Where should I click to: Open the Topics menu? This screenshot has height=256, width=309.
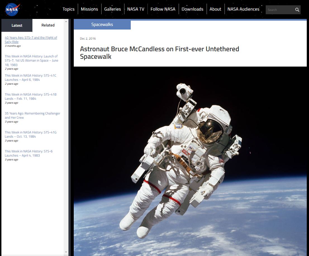68,9
